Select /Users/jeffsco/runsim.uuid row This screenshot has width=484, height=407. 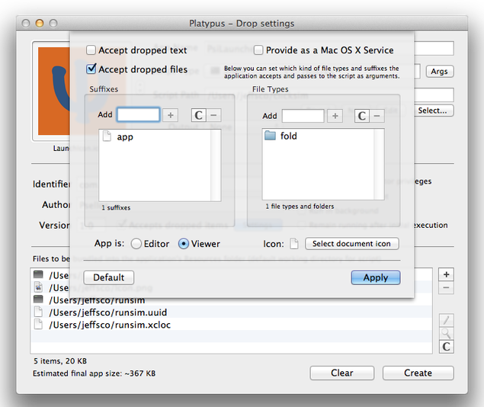point(232,312)
